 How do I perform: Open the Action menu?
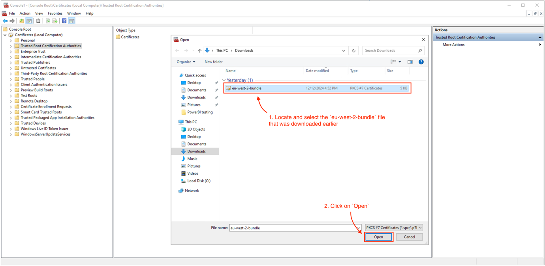pyautogui.click(x=24, y=13)
